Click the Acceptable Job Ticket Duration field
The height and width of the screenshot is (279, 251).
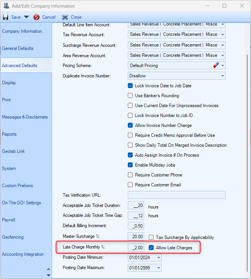click(136, 205)
